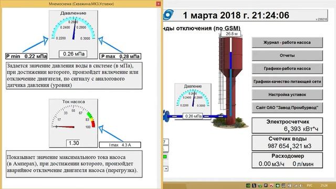Image resolution: width=336 pixels, height=189 pixels.
Task: Open the 'Журнал - работа насоса' button
Action: pos(287,43)
